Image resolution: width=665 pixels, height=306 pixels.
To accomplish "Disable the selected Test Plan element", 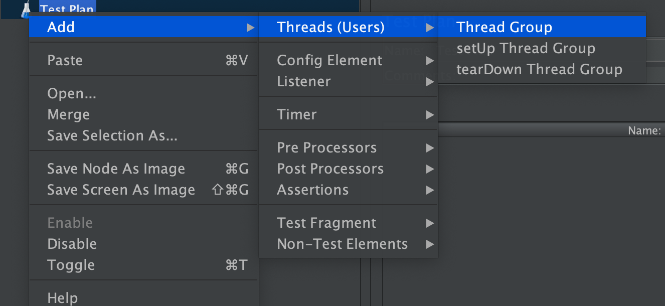I will (x=72, y=244).
